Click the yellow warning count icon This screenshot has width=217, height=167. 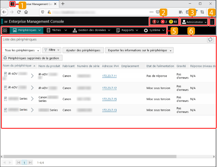(x=171, y=22)
